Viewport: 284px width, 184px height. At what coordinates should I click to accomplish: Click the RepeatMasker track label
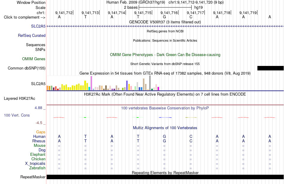33,177
